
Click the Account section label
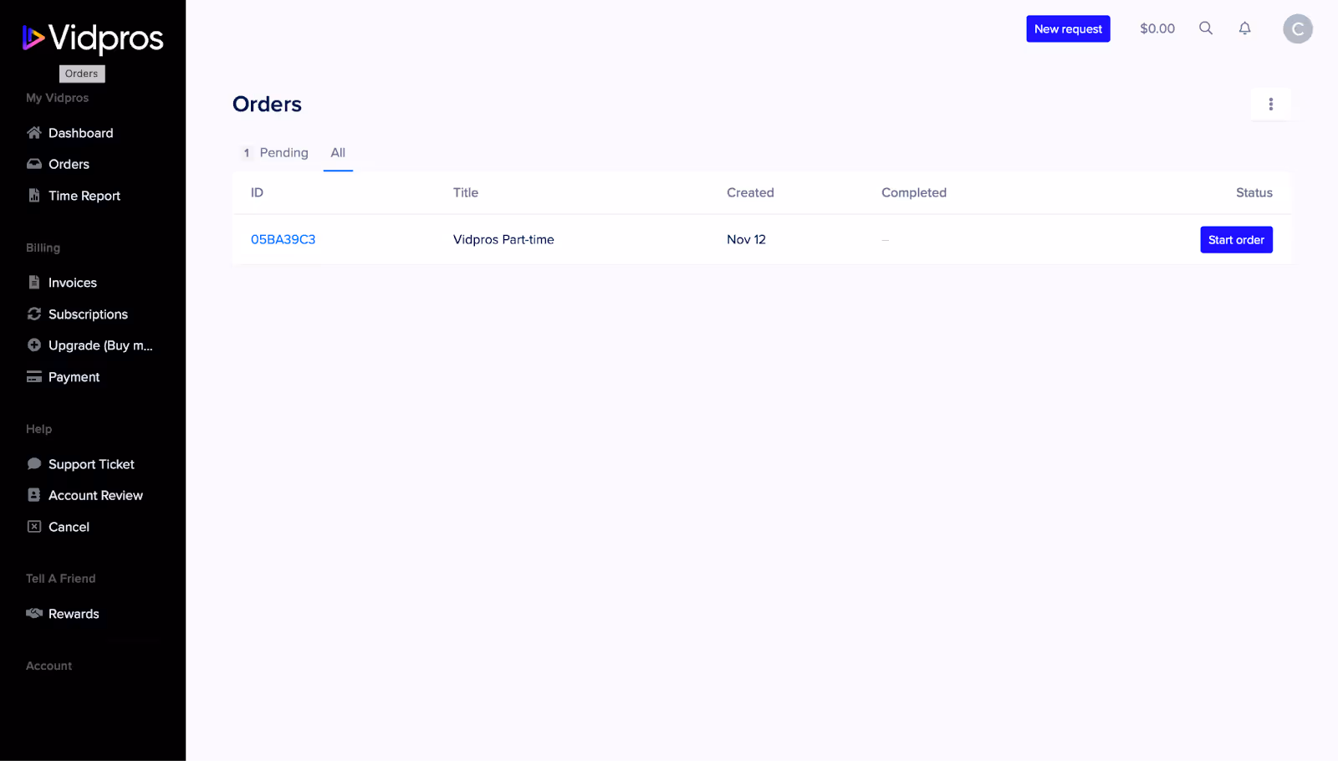pos(49,666)
